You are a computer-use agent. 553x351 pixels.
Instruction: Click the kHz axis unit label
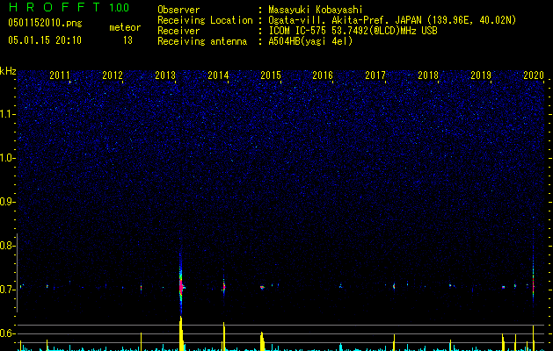coord(8,71)
